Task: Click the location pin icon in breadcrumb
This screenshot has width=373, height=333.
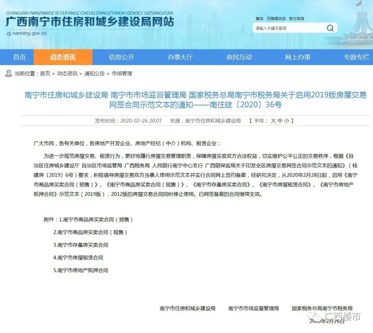Action: pyautogui.click(x=9, y=73)
